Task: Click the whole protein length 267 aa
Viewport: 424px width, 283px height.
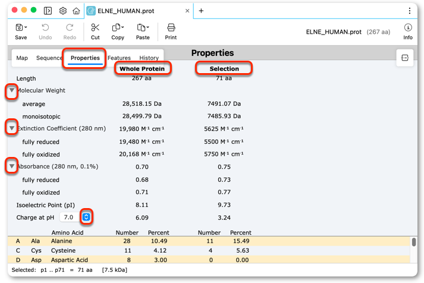Action: click(142, 78)
